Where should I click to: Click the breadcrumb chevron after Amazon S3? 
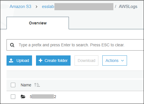pyautogui.click(x=37, y=7)
